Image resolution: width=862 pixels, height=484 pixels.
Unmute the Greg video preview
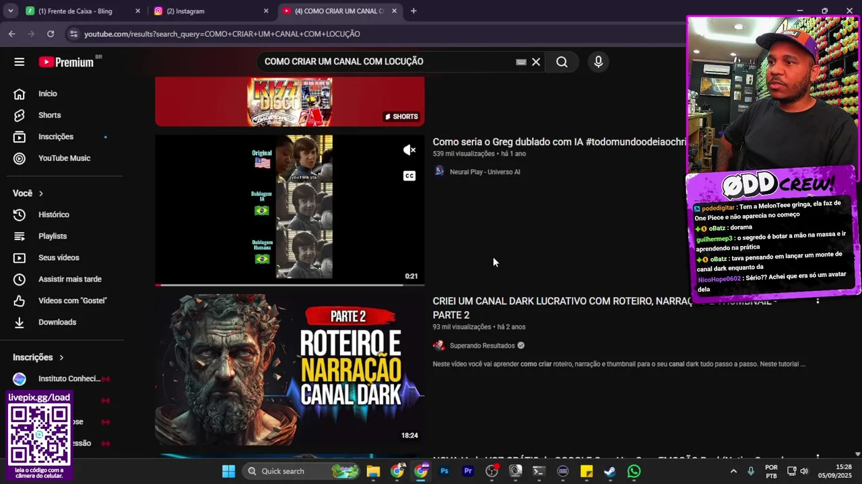[x=409, y=150]
